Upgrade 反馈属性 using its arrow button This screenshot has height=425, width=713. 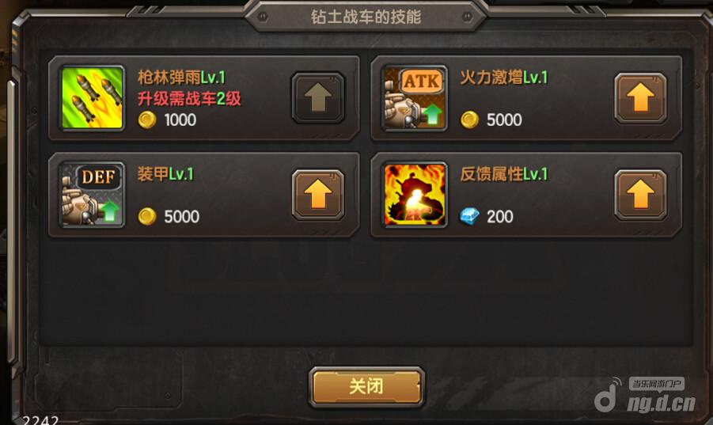[640, 195]
